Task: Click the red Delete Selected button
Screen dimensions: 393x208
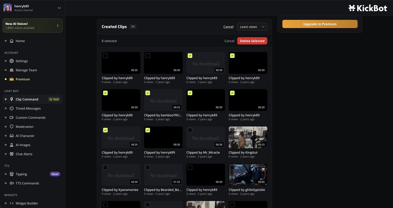Action: pyautogui.click(x=252, y=41)
